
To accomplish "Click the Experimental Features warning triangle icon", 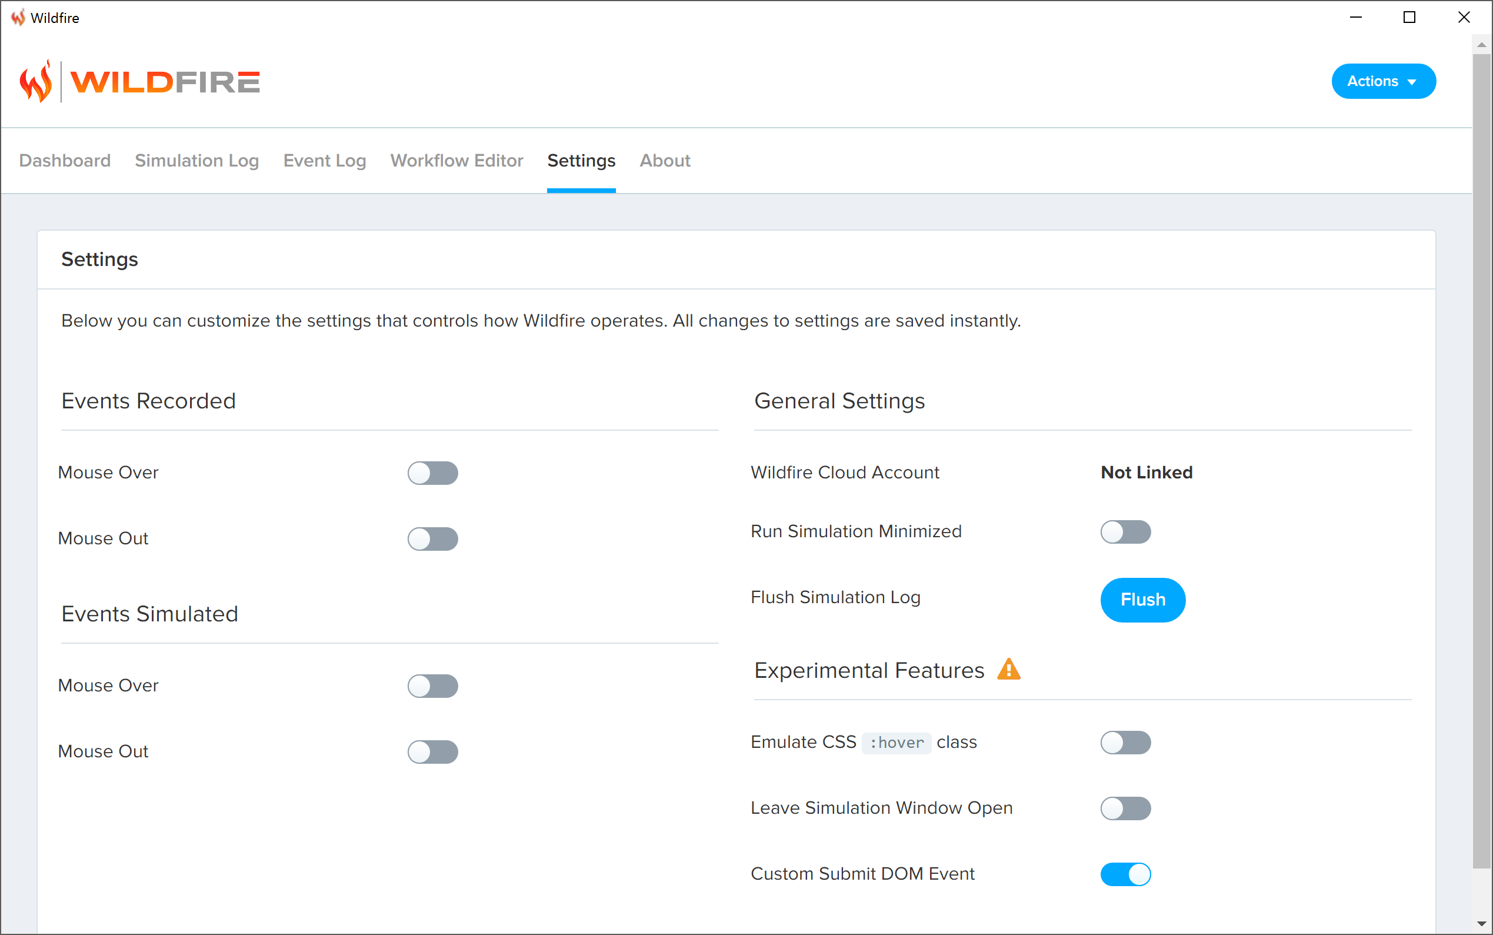I will point(1008,670).
